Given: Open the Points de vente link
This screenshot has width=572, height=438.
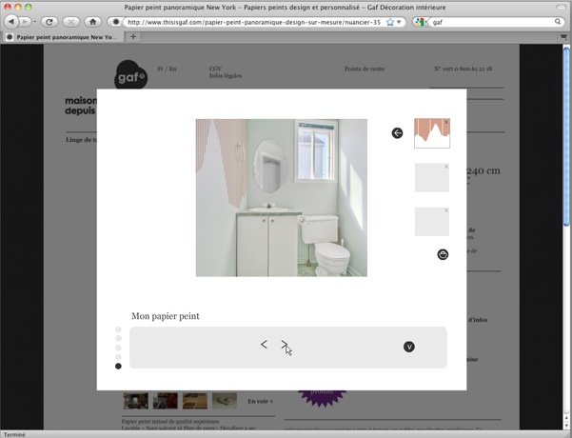Looking at the screenshot, I should (x=365, y=69).
